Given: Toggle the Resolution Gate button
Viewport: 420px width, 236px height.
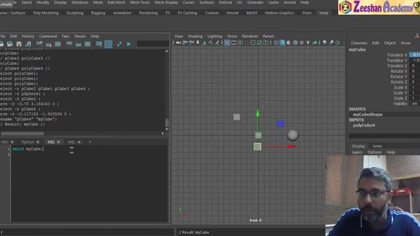Looking at the screenshot, I should (240, 43).
